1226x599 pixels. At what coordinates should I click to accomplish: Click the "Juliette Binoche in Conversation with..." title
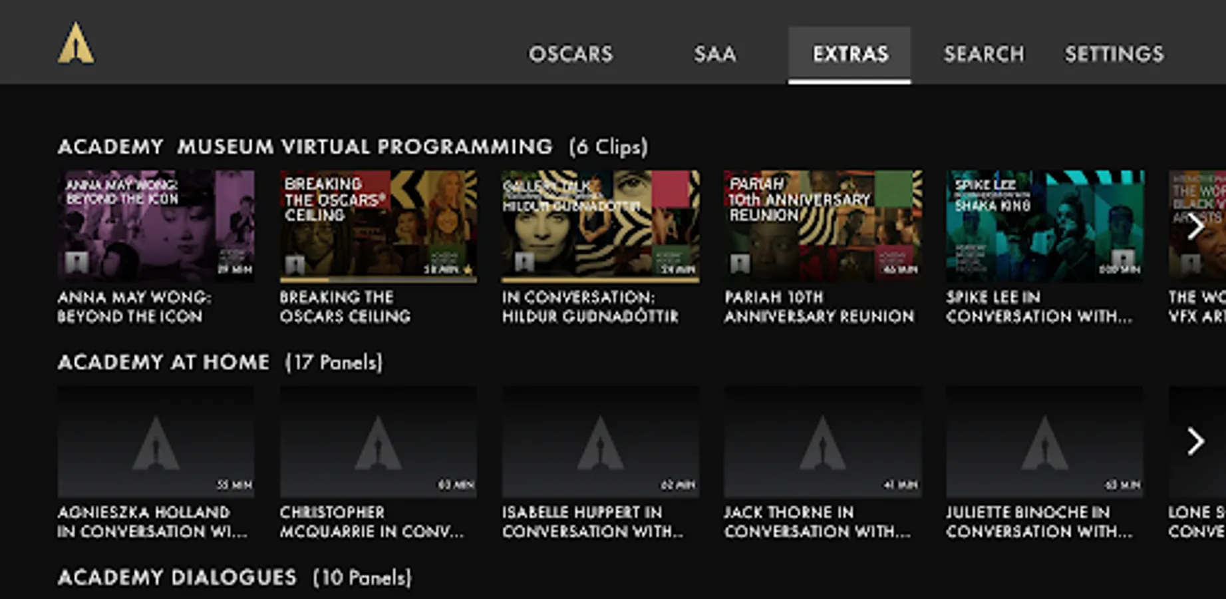1039,522
